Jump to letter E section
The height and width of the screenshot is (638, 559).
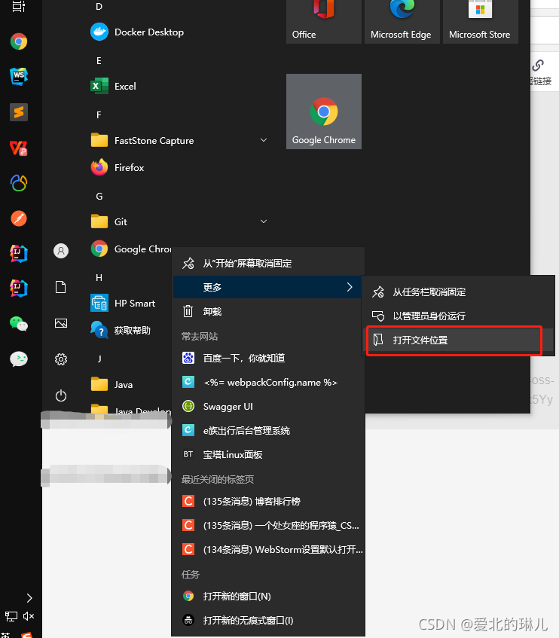(99, 60)
